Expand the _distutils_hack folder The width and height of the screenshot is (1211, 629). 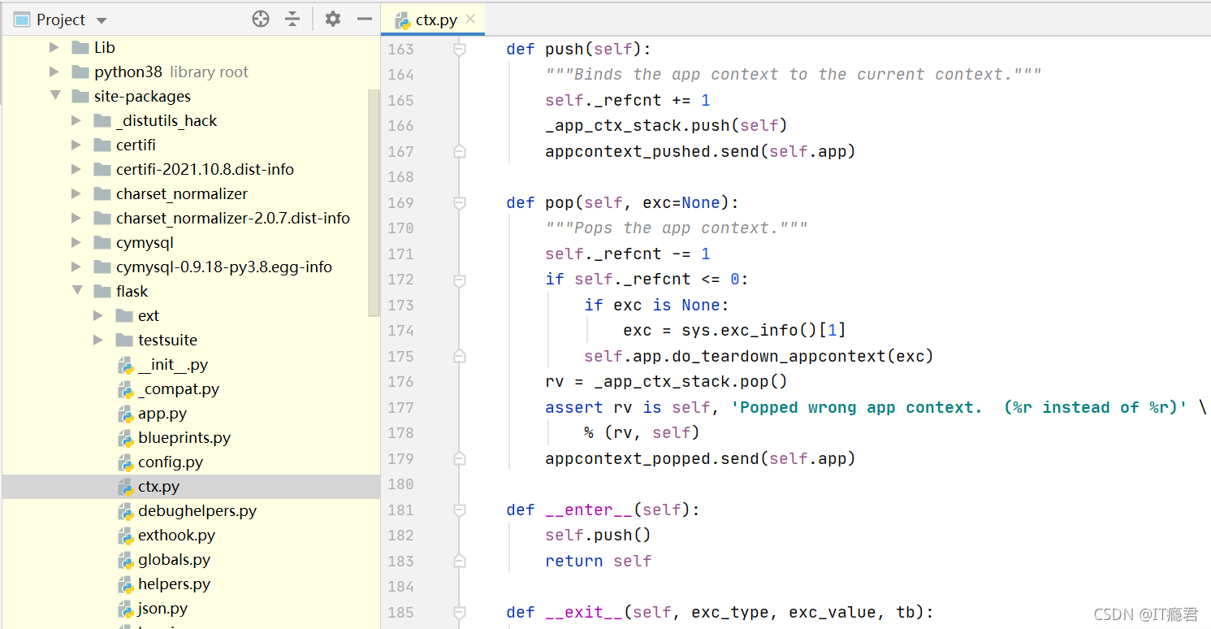(x=76, y=121)
